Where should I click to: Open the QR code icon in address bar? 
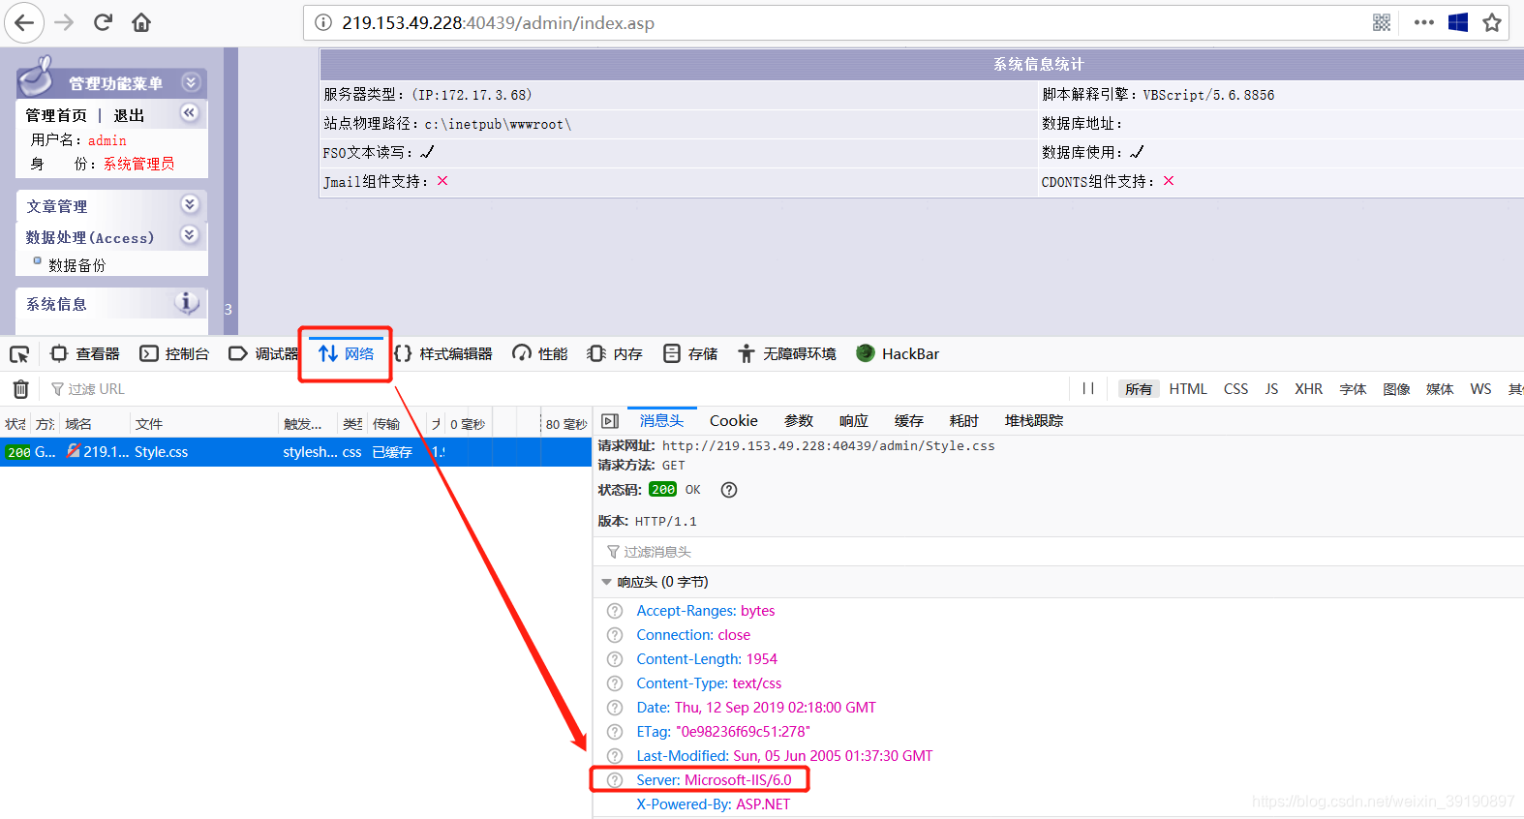click(1382, 22)
